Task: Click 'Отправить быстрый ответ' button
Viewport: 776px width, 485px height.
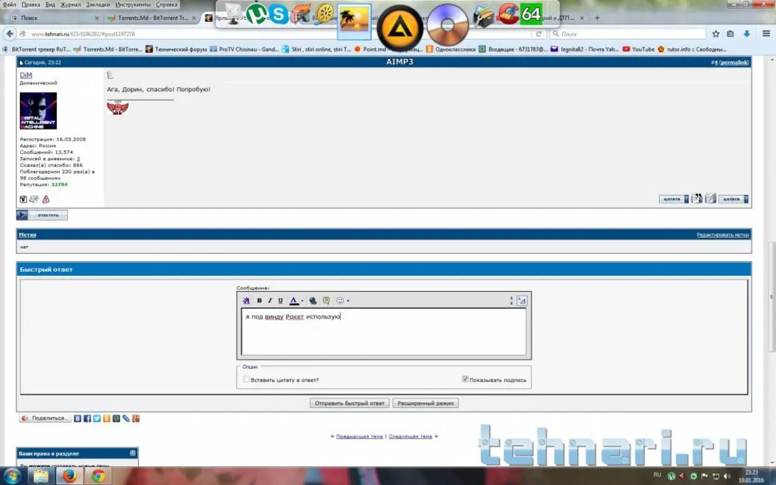Action: (x=349, y=403)
